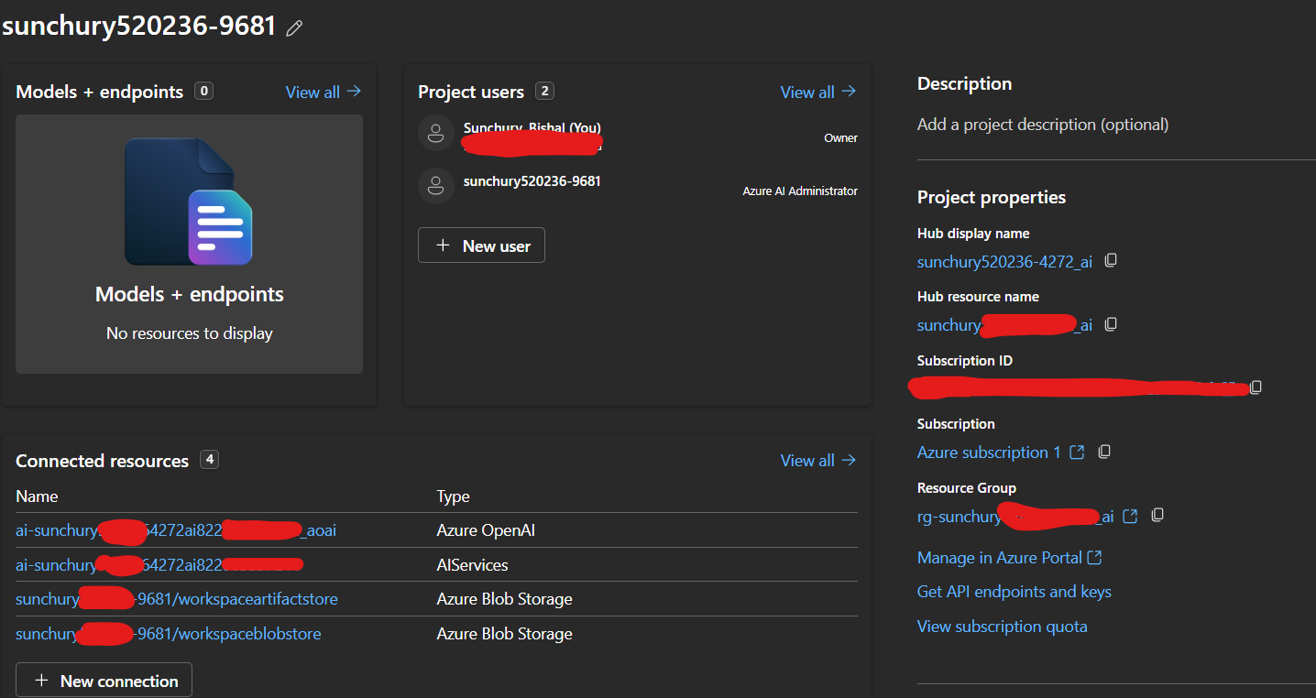Viewport: 1316px width, 698px height.
Task: Select the project title sunchury520236-9681 heading
Action: (x=138, y=26)
